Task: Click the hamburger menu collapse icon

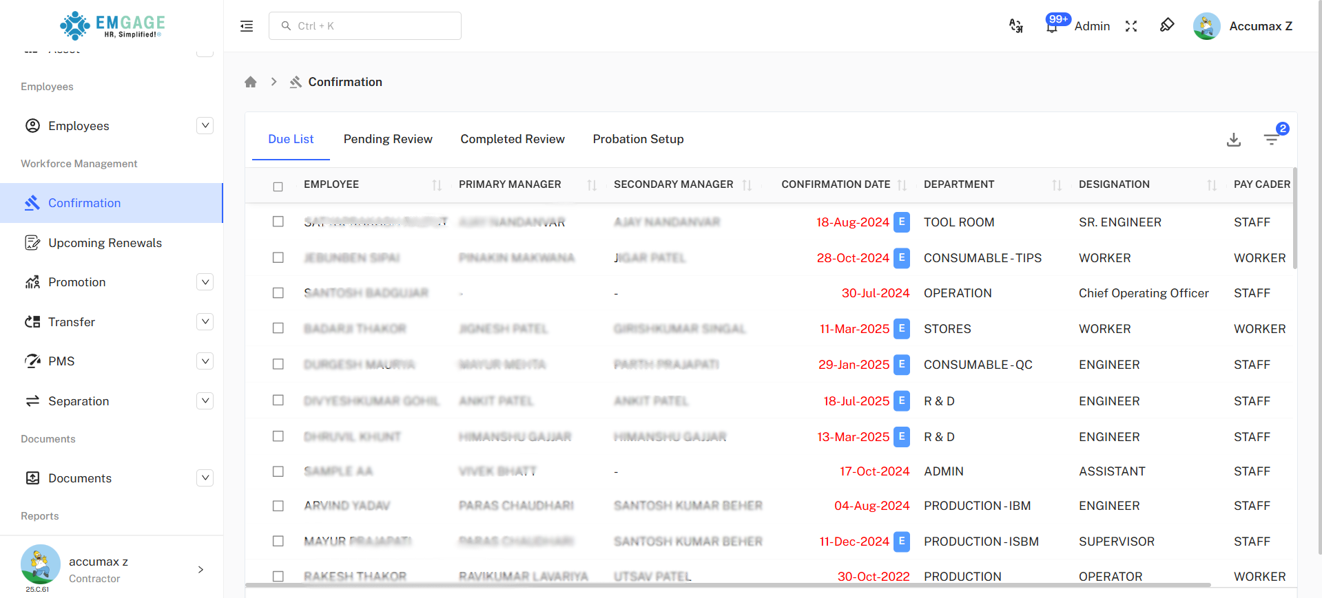Action: [247, 26]
